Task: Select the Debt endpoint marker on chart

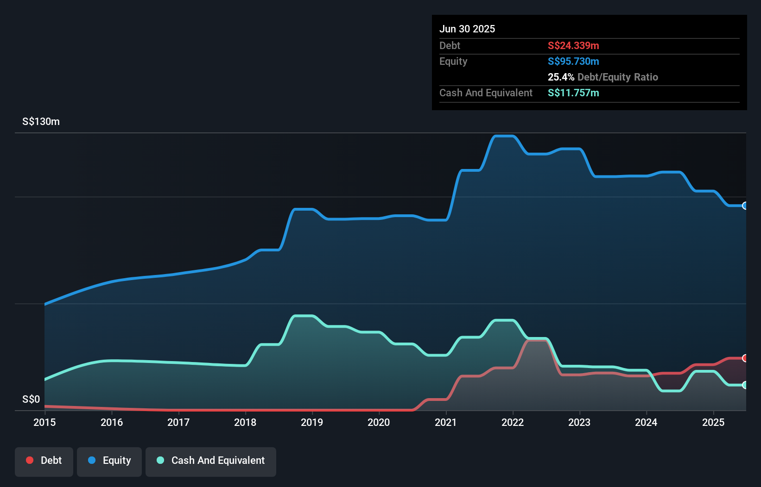Action: 744,358
